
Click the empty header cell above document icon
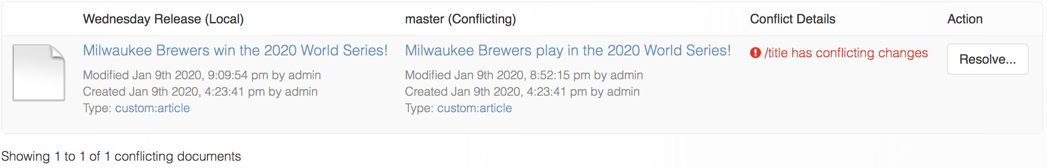pos(40,19)
